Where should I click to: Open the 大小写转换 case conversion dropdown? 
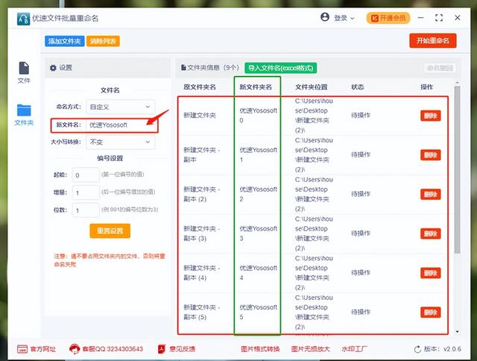click(x=121, y=142)
